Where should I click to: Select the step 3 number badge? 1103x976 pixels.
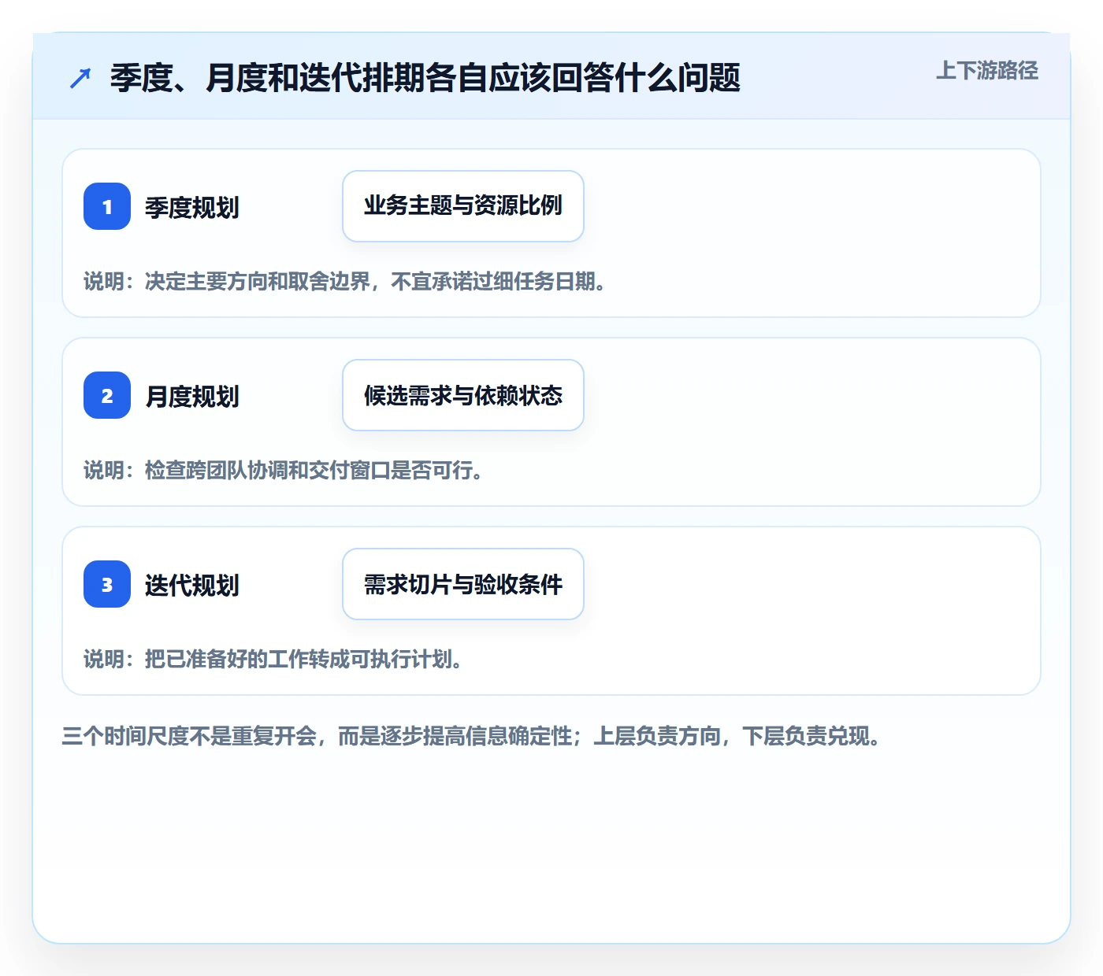tap(107, 584)
